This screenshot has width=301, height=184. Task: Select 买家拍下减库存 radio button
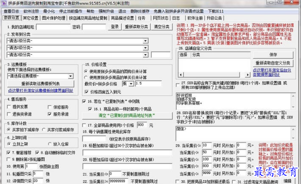(8, 130)
